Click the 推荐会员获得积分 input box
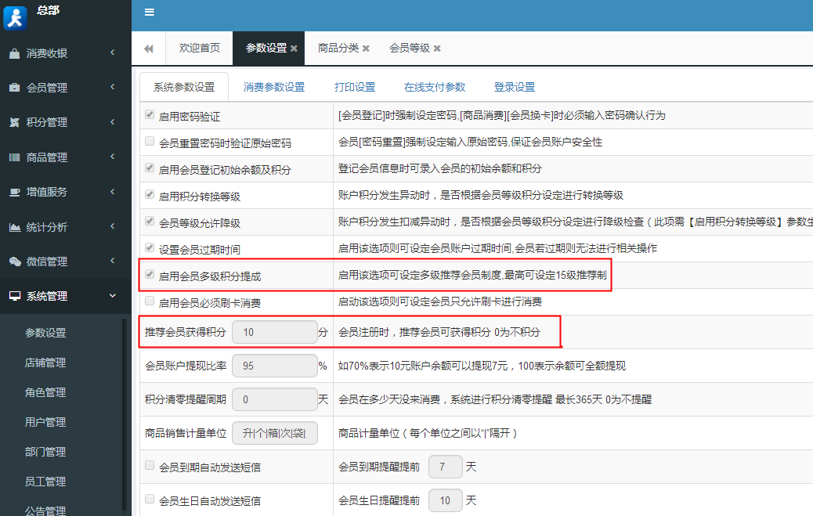Image resolution: width=813 pixels, height=516 pixels. pos(275,331)
